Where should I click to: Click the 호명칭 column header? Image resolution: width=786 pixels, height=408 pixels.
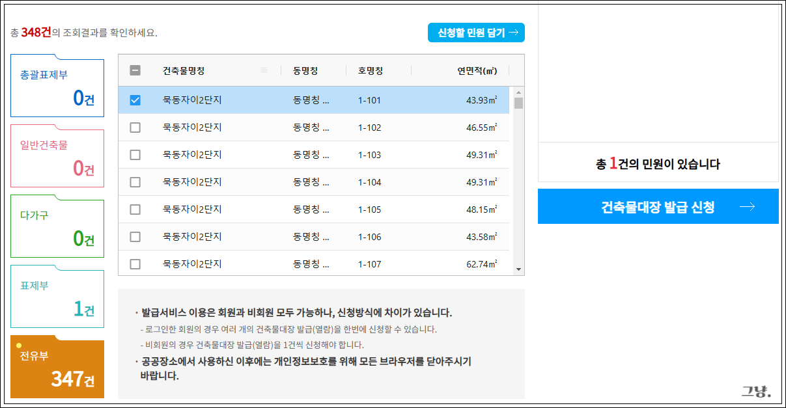click(x=371, y=70)
